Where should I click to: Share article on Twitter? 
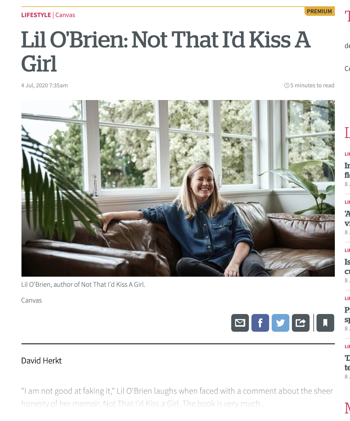(x=281, y=323)
